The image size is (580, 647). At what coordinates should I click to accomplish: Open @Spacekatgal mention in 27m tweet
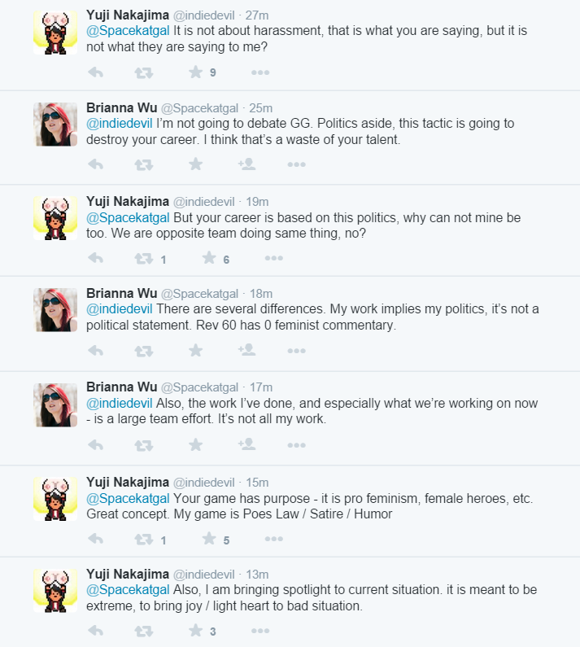(x=128, y=31)
